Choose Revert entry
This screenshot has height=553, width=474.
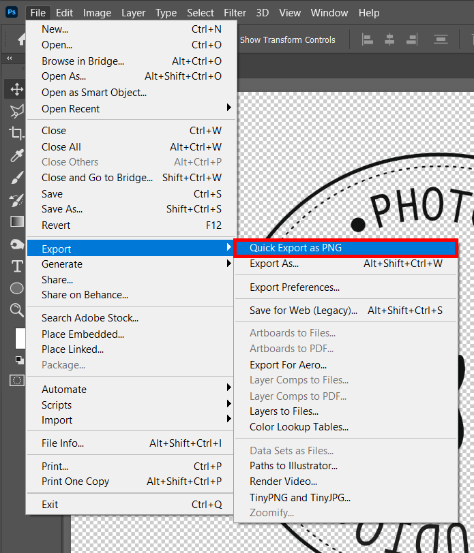(x=132, y=225)
